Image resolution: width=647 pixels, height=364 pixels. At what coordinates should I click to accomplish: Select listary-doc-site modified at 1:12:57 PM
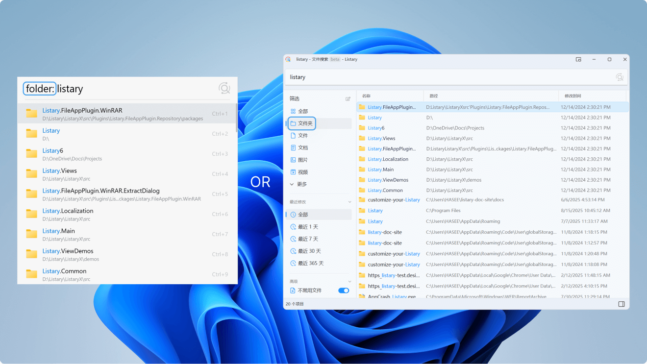pyautogui.click(x=493, y=243)
